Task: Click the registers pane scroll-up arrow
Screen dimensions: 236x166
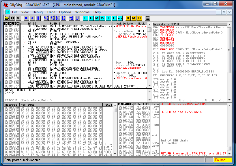Action: [229, 25]
